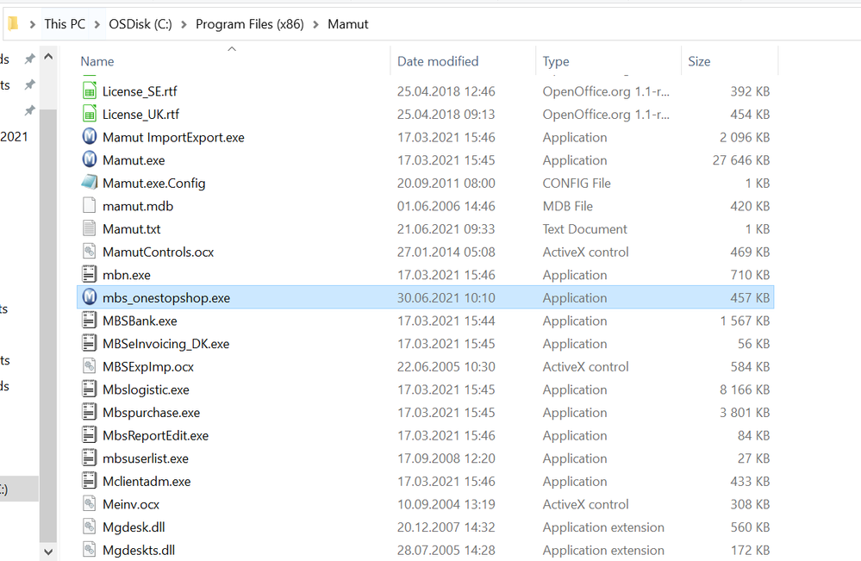Image resolution: width=861 pixels, height=561 pixels.
Task: Select the Mamut.exe application icon
Action: 90,159
